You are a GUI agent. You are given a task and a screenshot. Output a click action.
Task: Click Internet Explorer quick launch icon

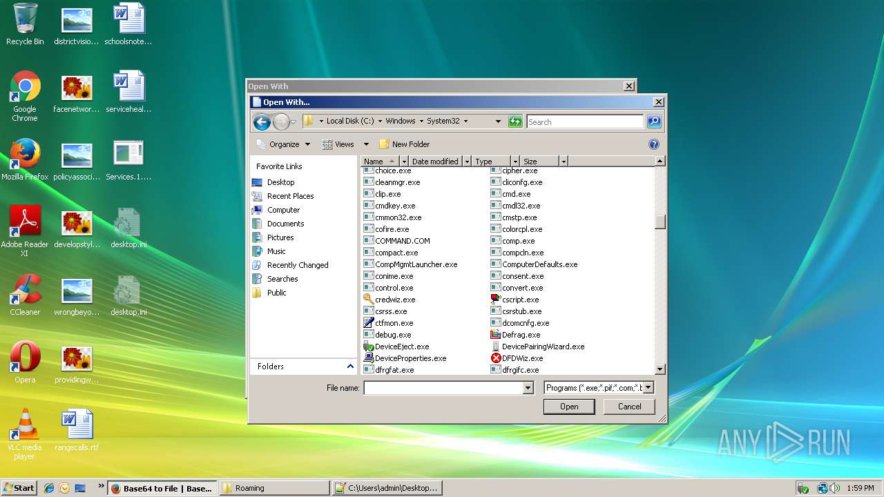49,488
